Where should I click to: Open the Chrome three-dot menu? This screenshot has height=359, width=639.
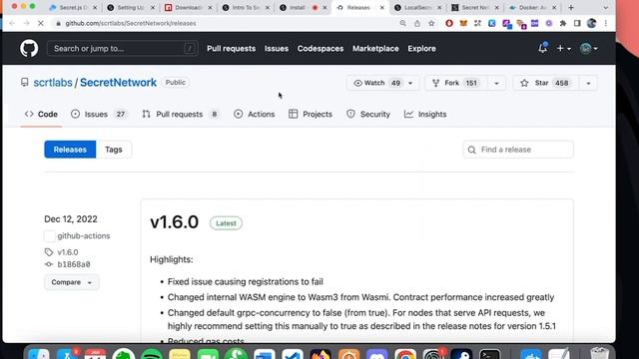click(x=606, y=24)
